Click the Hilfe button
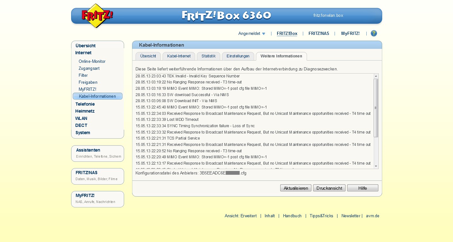The height and width of the screenshot is (242, 453). coord(363,188)
